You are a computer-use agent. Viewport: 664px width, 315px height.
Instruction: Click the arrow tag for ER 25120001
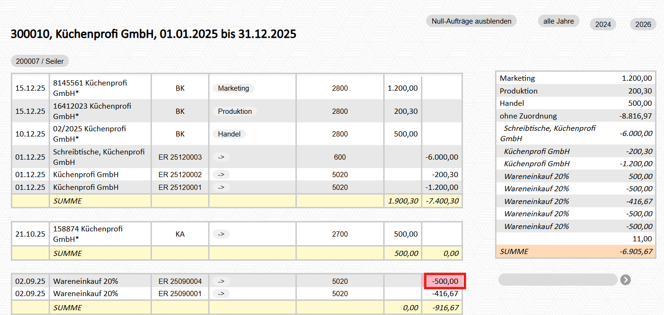[221, 187]
